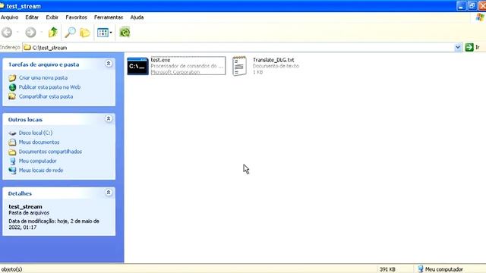This screenshot has height=273, width=486.
Task: Click the Tarefas de arquivo e pasta header
Action: click(x=44, y=64)
